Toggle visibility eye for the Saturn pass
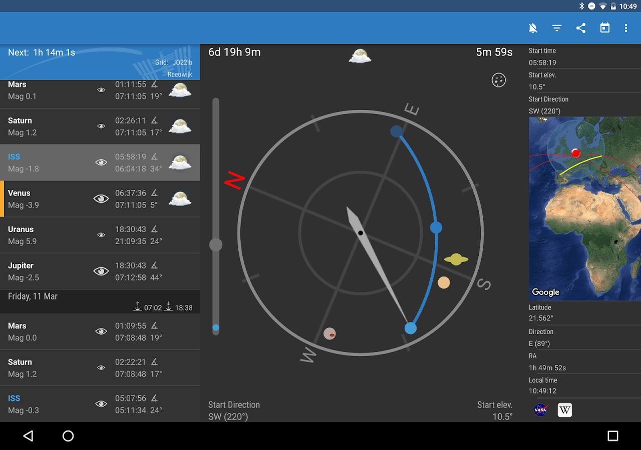 coord(101,126)
